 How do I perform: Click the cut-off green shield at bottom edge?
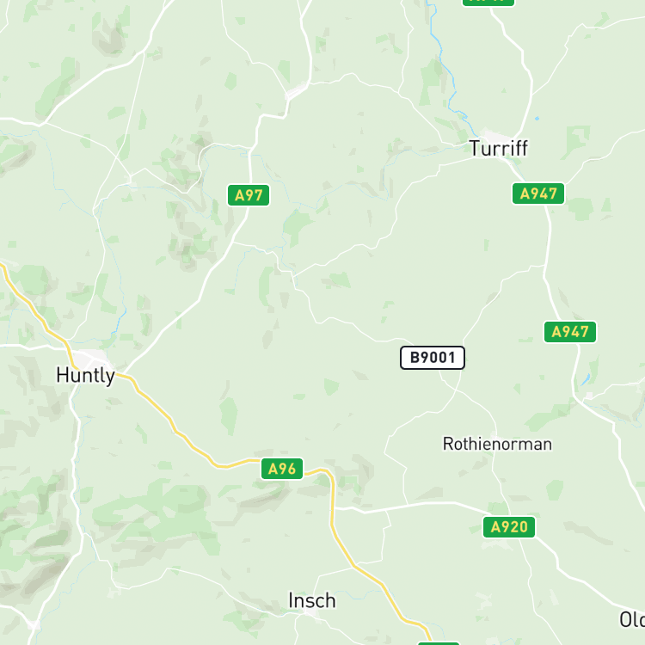click(x=439, y=643)
